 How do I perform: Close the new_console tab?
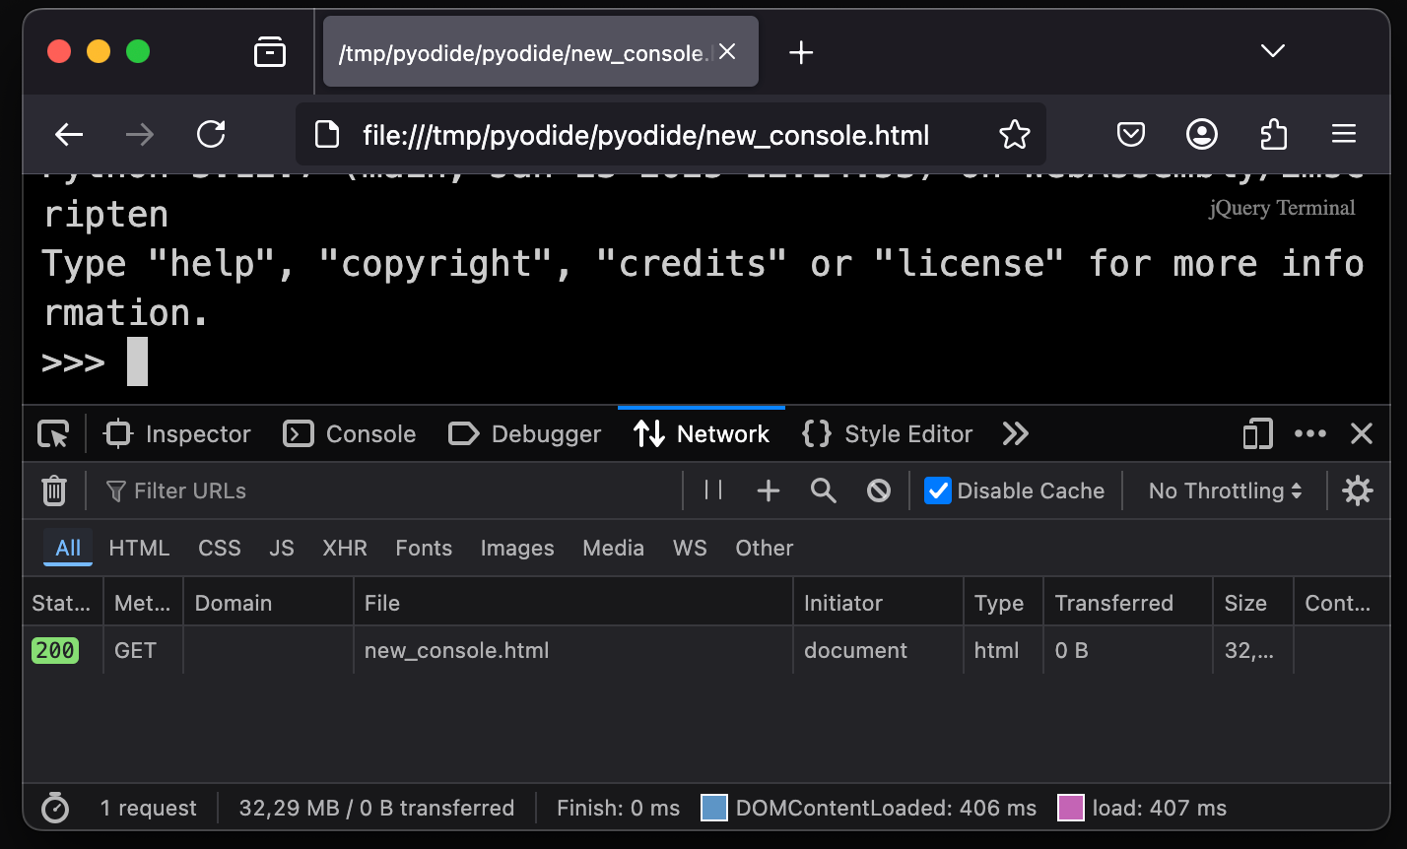(727, 51)
